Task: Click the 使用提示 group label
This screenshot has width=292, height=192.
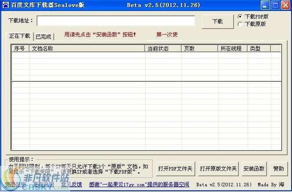Action: pos(21,159)
